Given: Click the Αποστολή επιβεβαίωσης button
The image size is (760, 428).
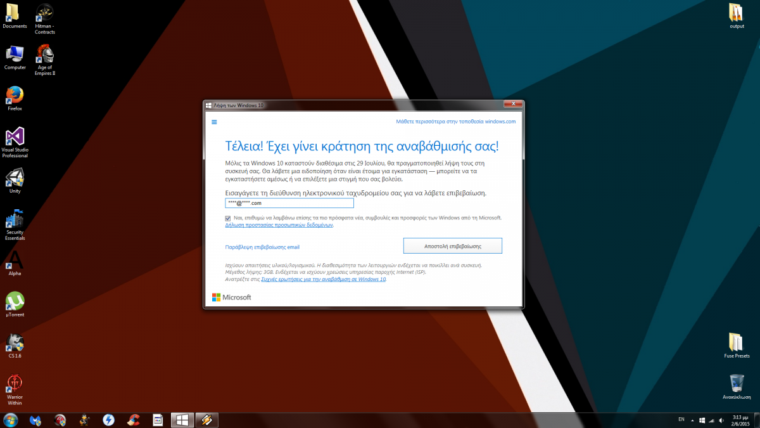Looking at the screenshot, I should 453,245.
